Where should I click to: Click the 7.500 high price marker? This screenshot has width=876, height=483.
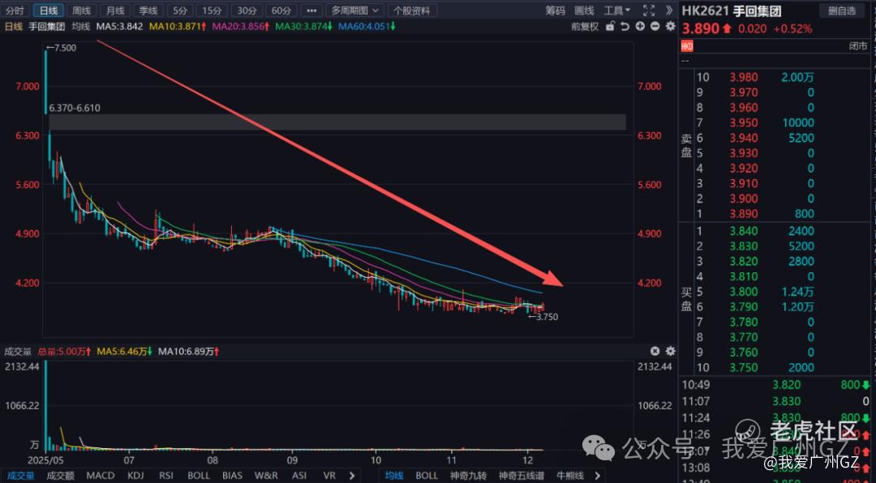tap(61, 48)
